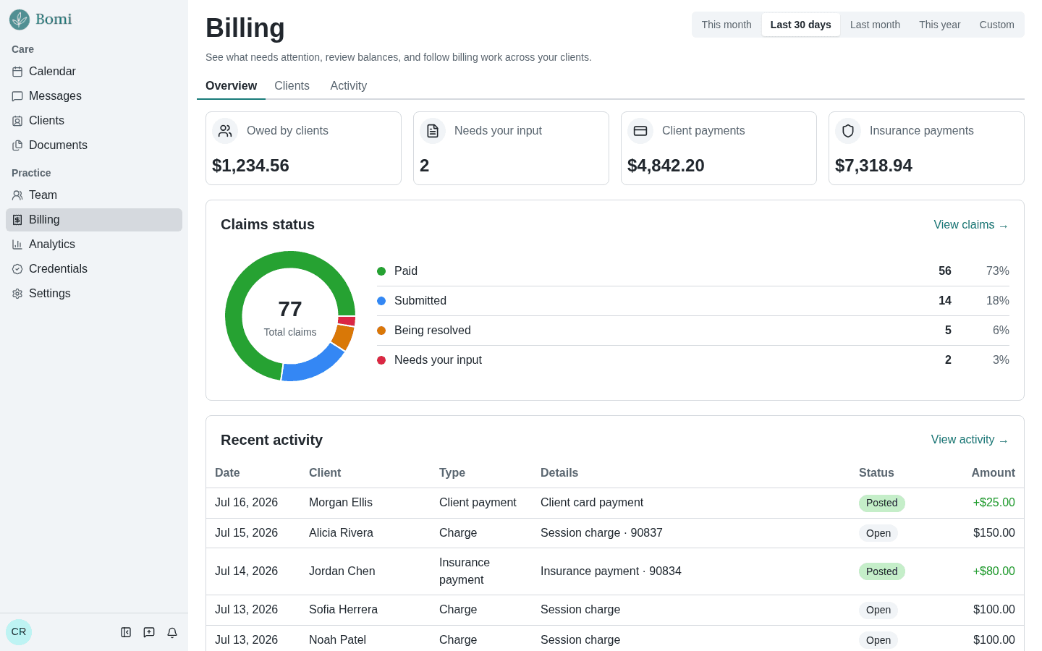The width and height of the screenshot is (1042, 651).
Task: Click the CR user avatar
Action: 19,632
